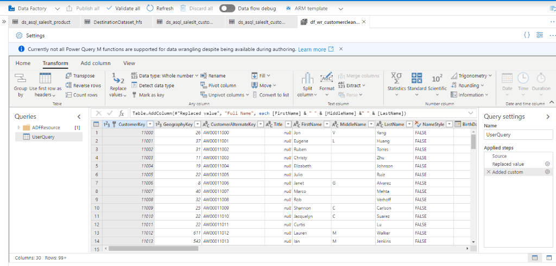Click the Refresh button
556x266 pixels.
point(160,8)
